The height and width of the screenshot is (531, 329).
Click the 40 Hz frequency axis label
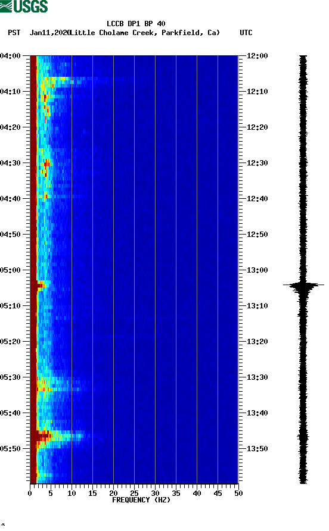(197, 493)
